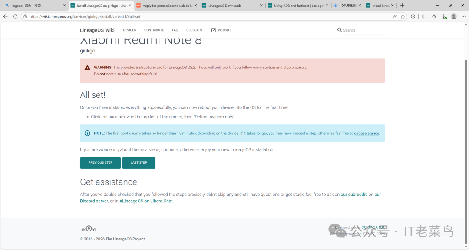469x250 pixels.
Task: Open browser profile avatar
Action: tap(454, 16)
